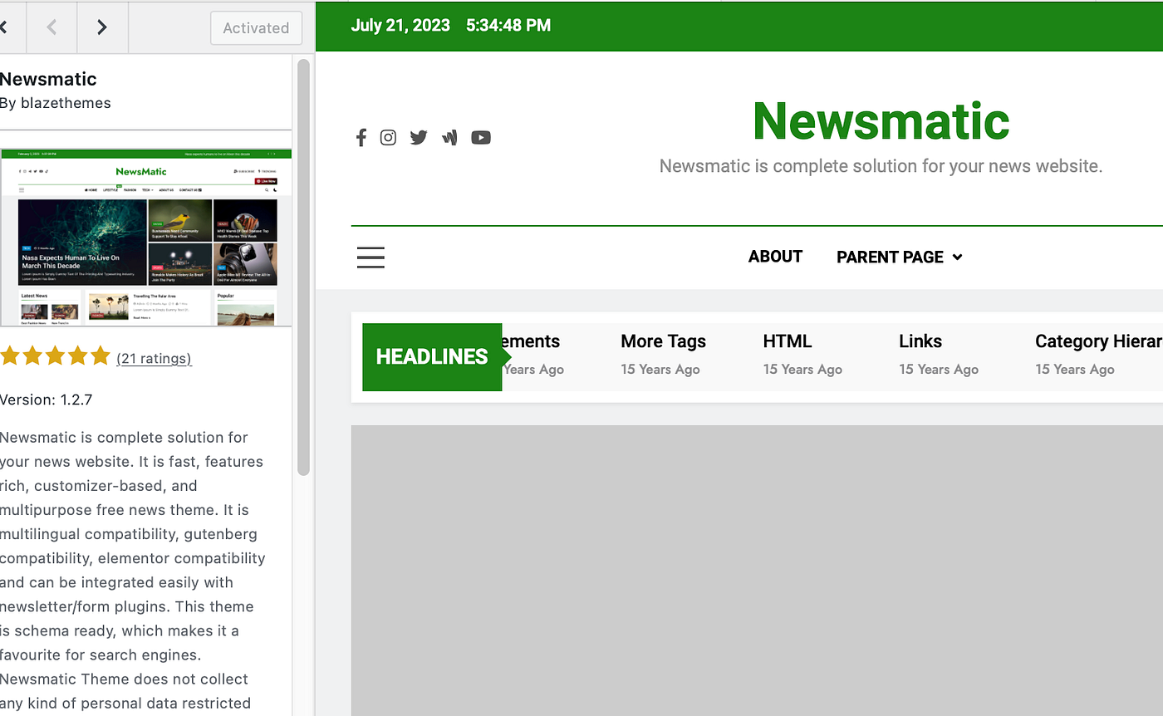This screenshot has height=716, width=1163.
Task: Go to the next theme arrow
Action: coord(102,27)
